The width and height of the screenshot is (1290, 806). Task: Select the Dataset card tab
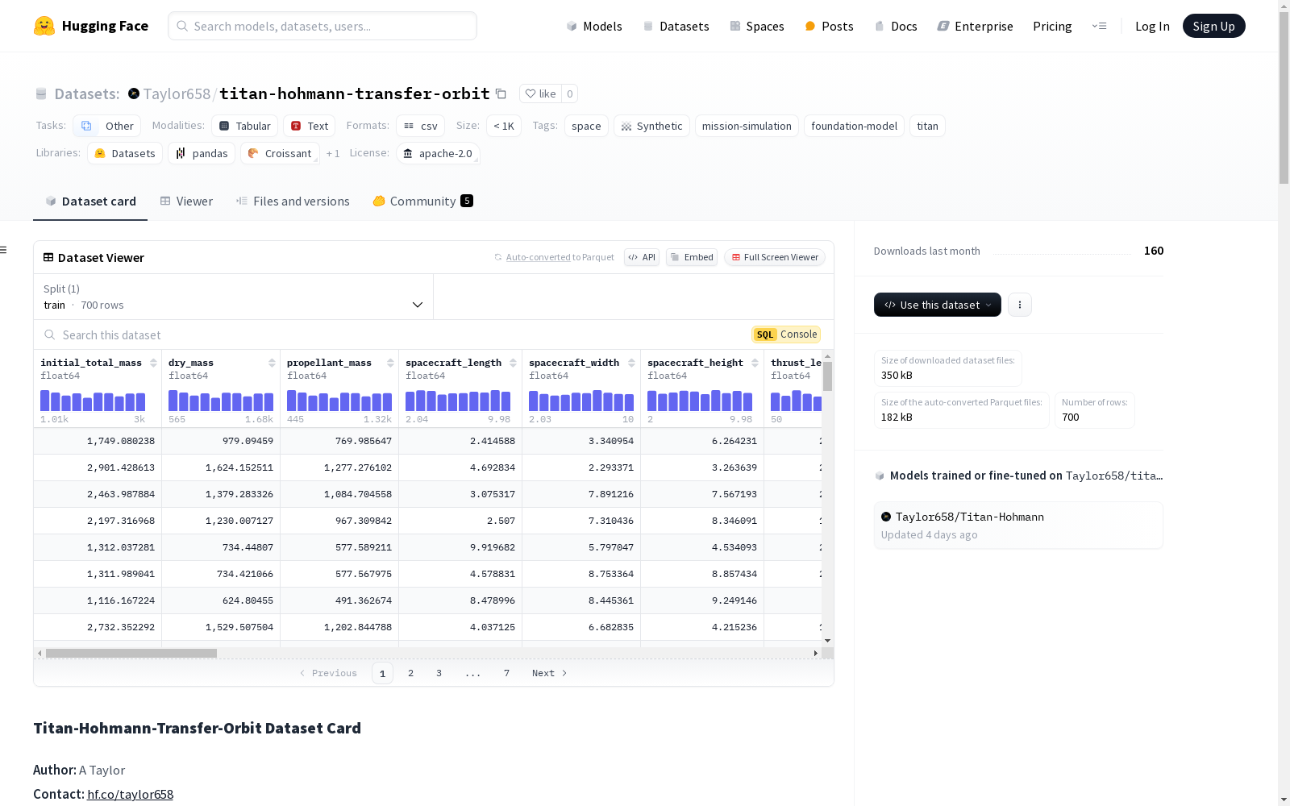point(90,201)
